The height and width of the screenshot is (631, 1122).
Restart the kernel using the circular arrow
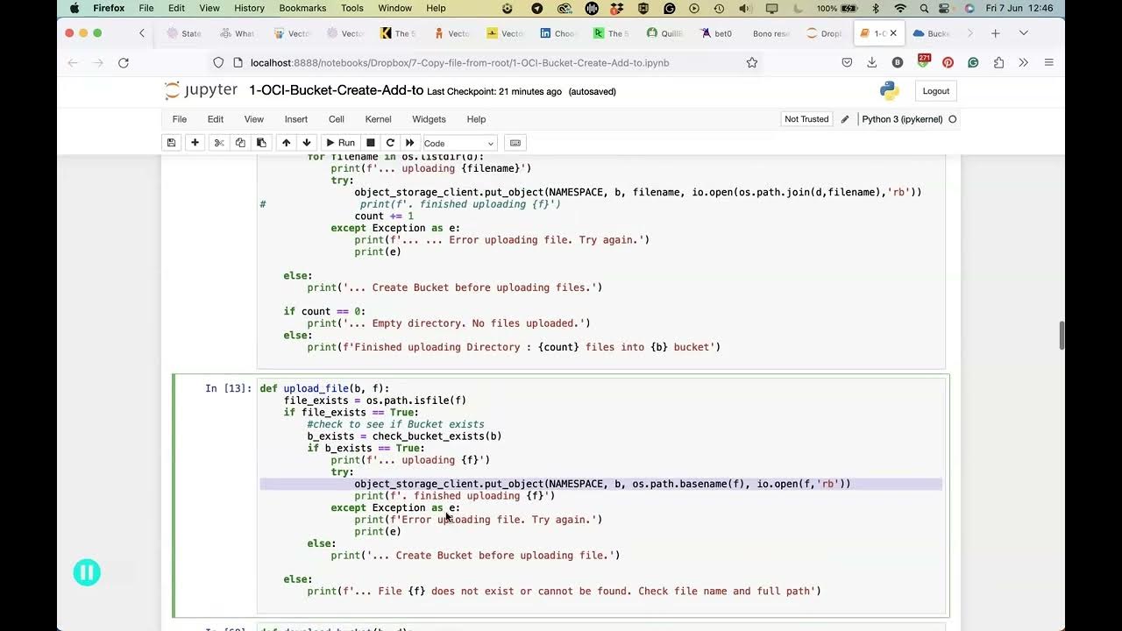[x=390, y=143]
